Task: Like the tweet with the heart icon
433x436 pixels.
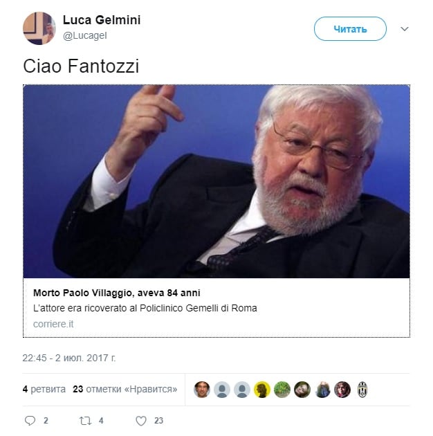Action: (x=141, y=421)
